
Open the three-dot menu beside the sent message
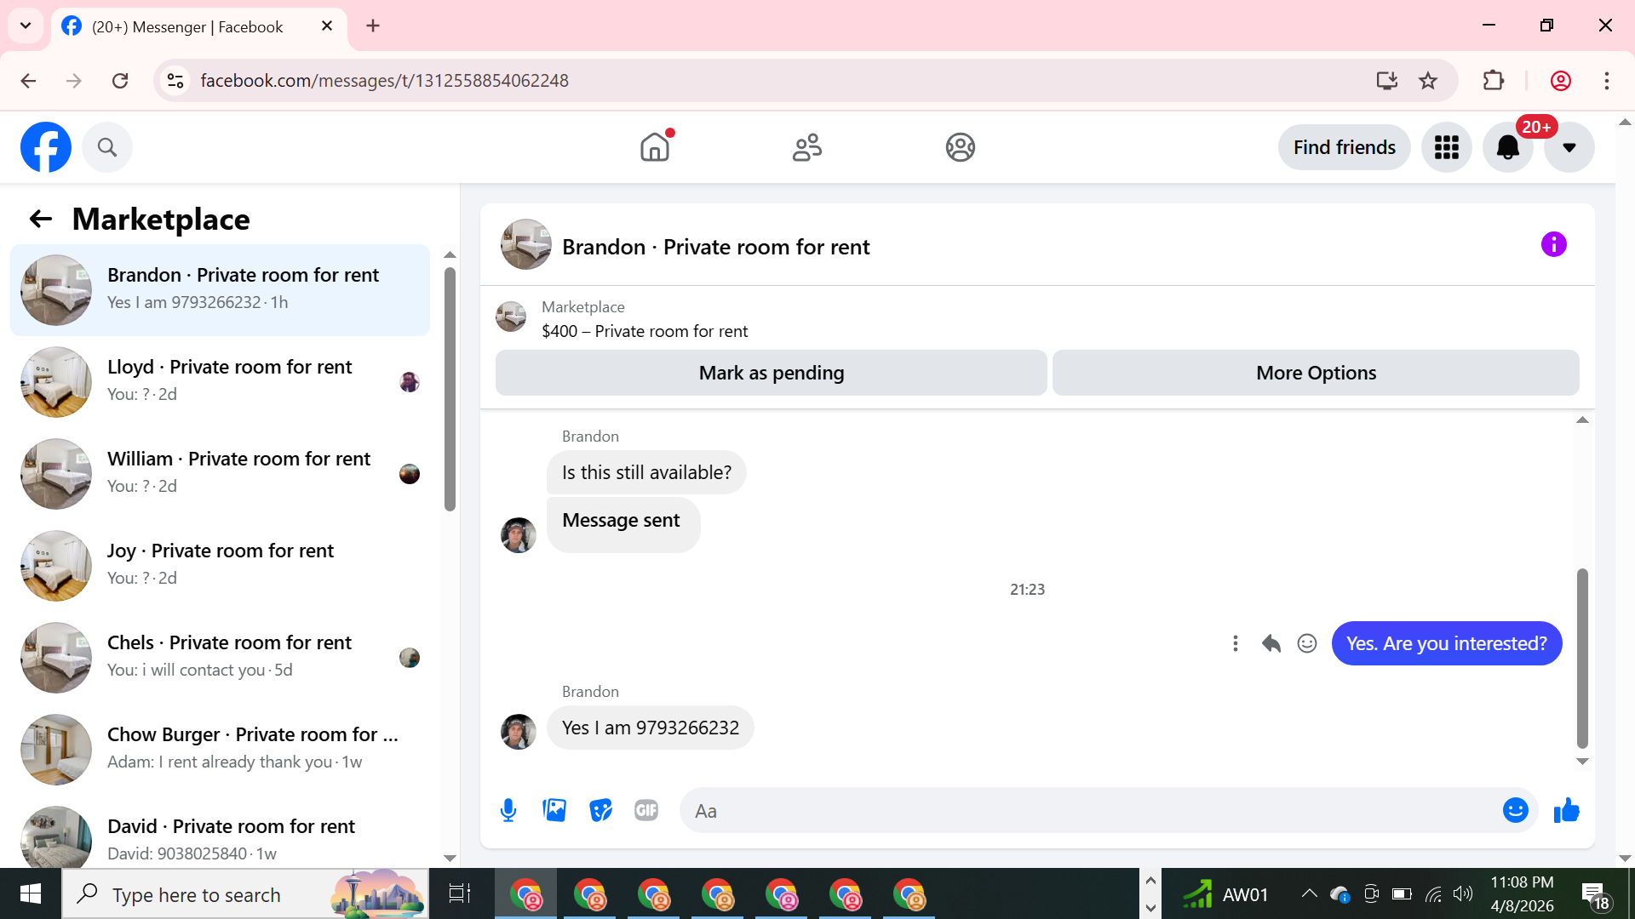coord(1235,643)
